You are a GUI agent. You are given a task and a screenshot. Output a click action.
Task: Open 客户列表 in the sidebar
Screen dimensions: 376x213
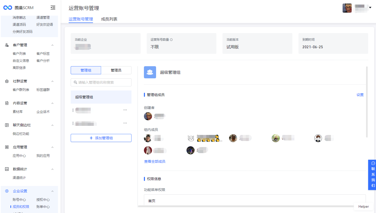19,54
